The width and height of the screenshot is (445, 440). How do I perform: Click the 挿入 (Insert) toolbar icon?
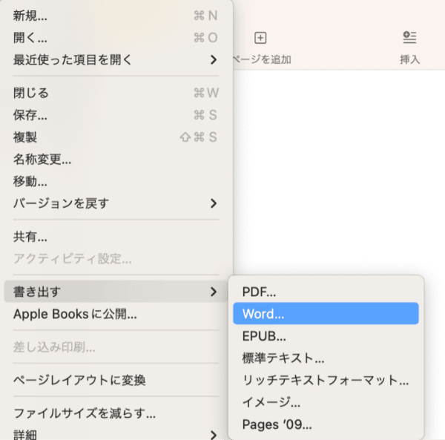(409, 38)
